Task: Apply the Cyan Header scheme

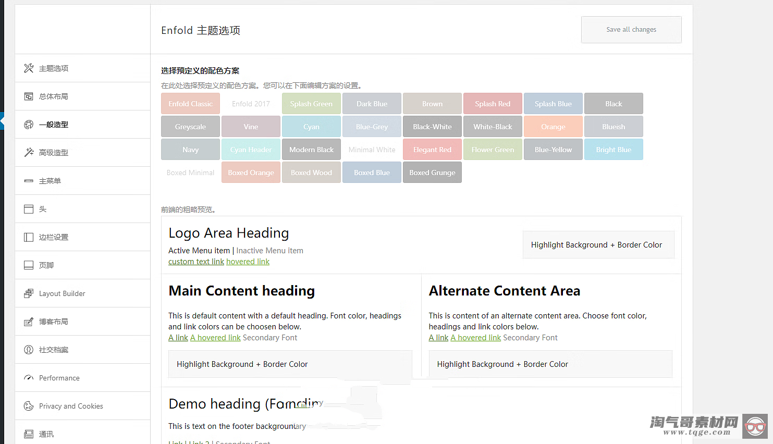Action: coord(251,150)
